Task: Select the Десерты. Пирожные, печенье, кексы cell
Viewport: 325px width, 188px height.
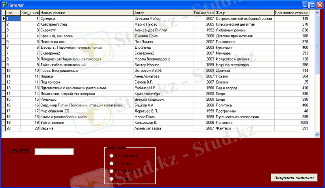Action: [x=87, y=48]
